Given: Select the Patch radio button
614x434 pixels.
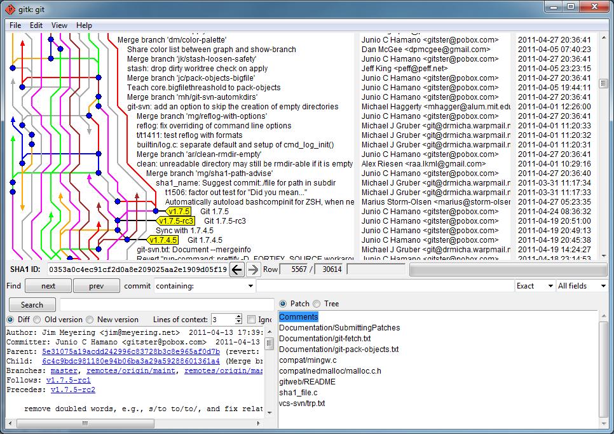Looking at the screenshot, I should [283, 304].
